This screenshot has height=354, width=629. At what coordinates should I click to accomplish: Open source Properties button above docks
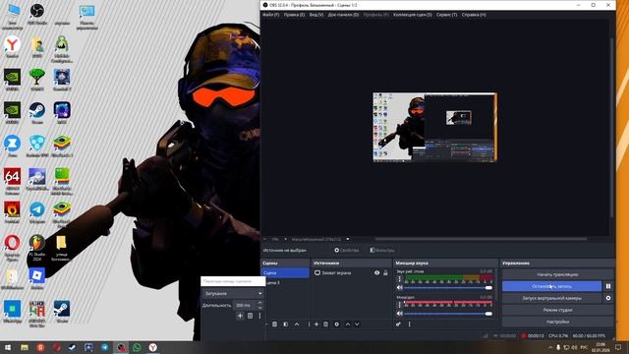tap(347, 250)
